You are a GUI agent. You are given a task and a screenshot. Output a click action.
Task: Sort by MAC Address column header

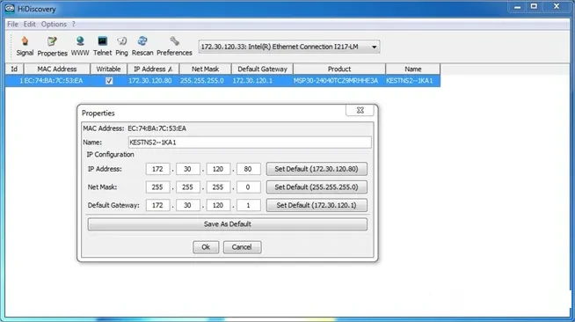(57, 69)
